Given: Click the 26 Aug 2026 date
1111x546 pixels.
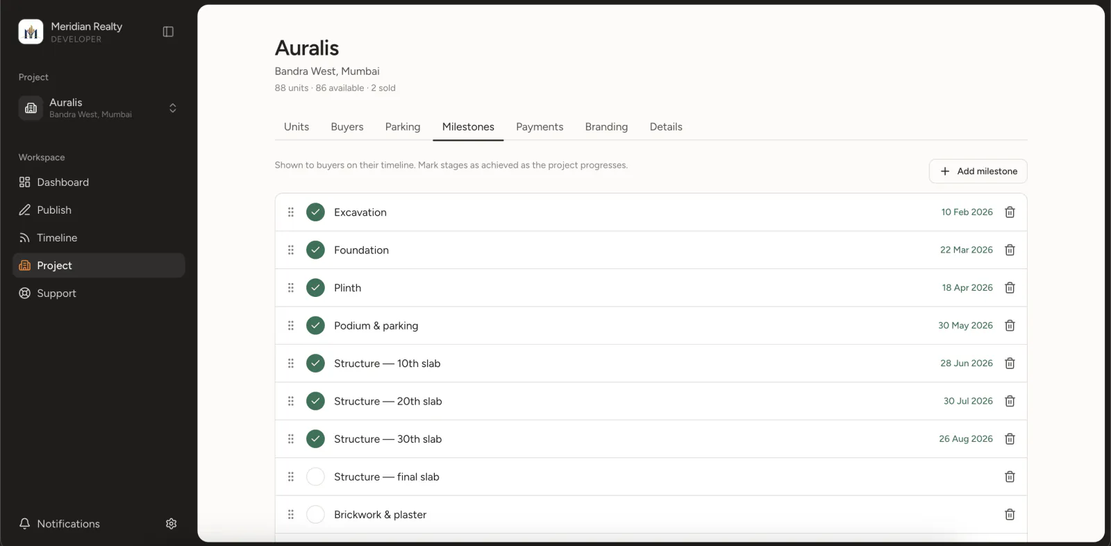Looking at the screenshot, I should (966, 439).
